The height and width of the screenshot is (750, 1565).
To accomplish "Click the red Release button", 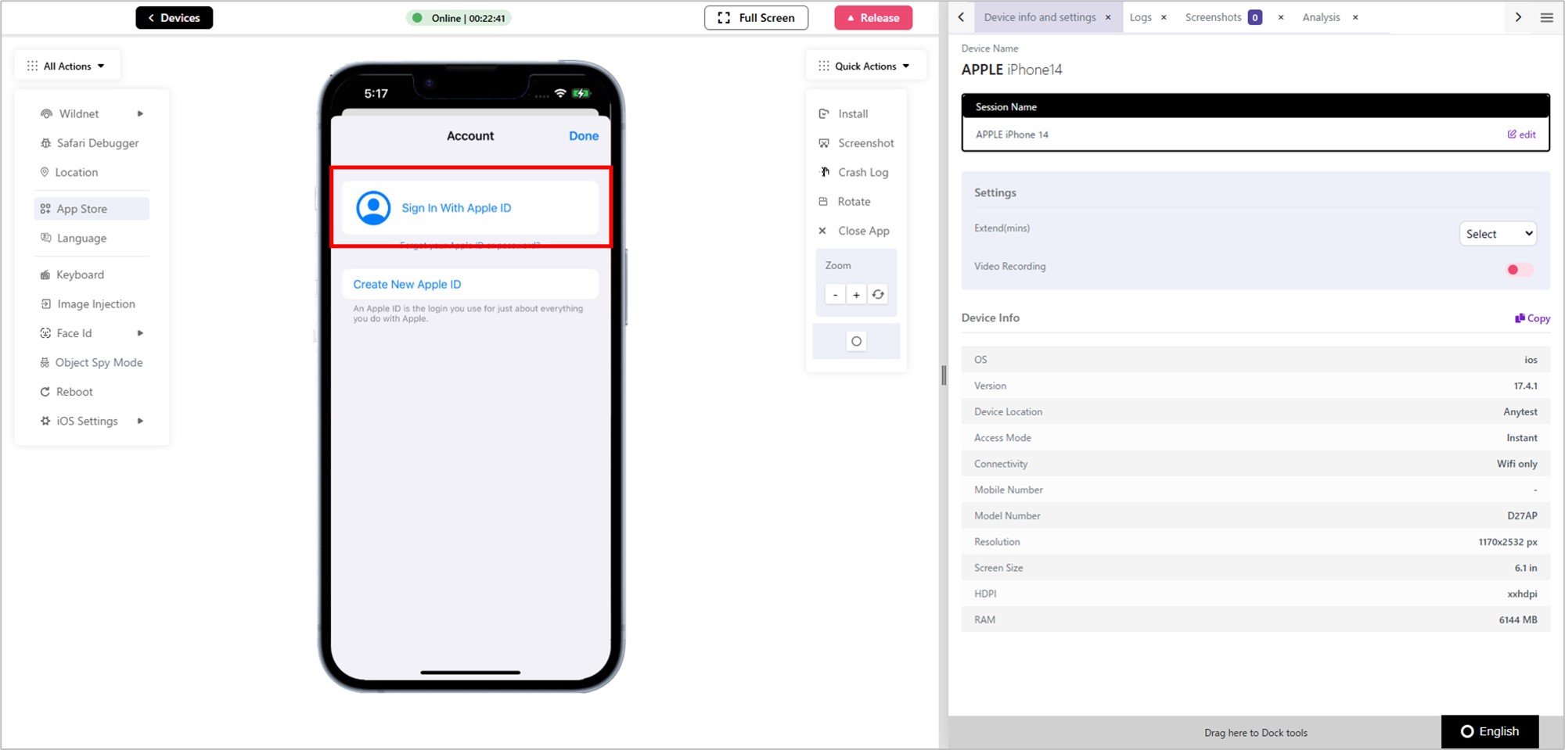I will click(x=873, y=18).
